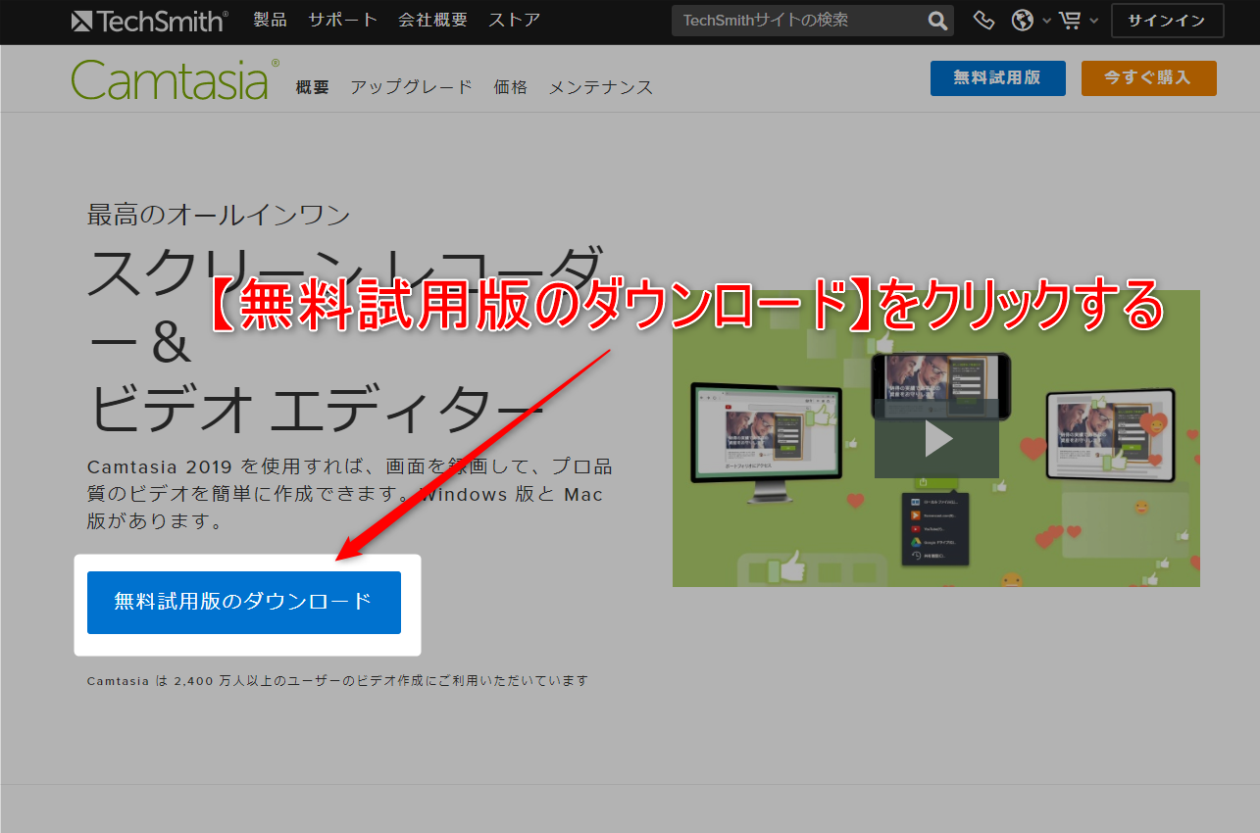Open the サポート menu
This screenshot has height=833, width=1260.
point(343,20)
